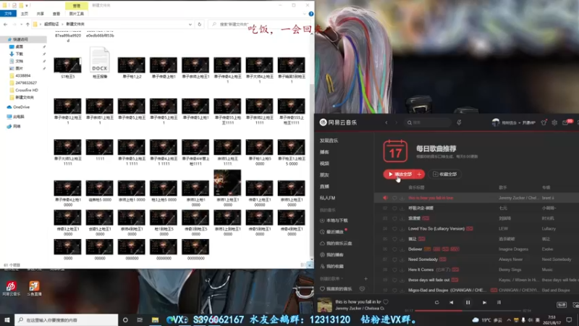The height and width of the screenshot is (326, 579).
Task: Select the 枪王报告 DOCX file
Action: click(x=100, y=62)
